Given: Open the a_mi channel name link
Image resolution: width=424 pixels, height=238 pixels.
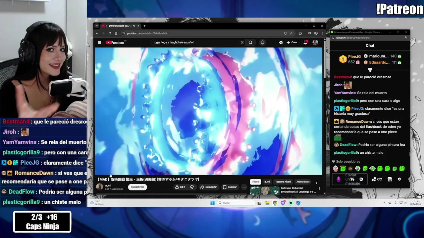Looking at the screenshot, I should click(108, 185).
